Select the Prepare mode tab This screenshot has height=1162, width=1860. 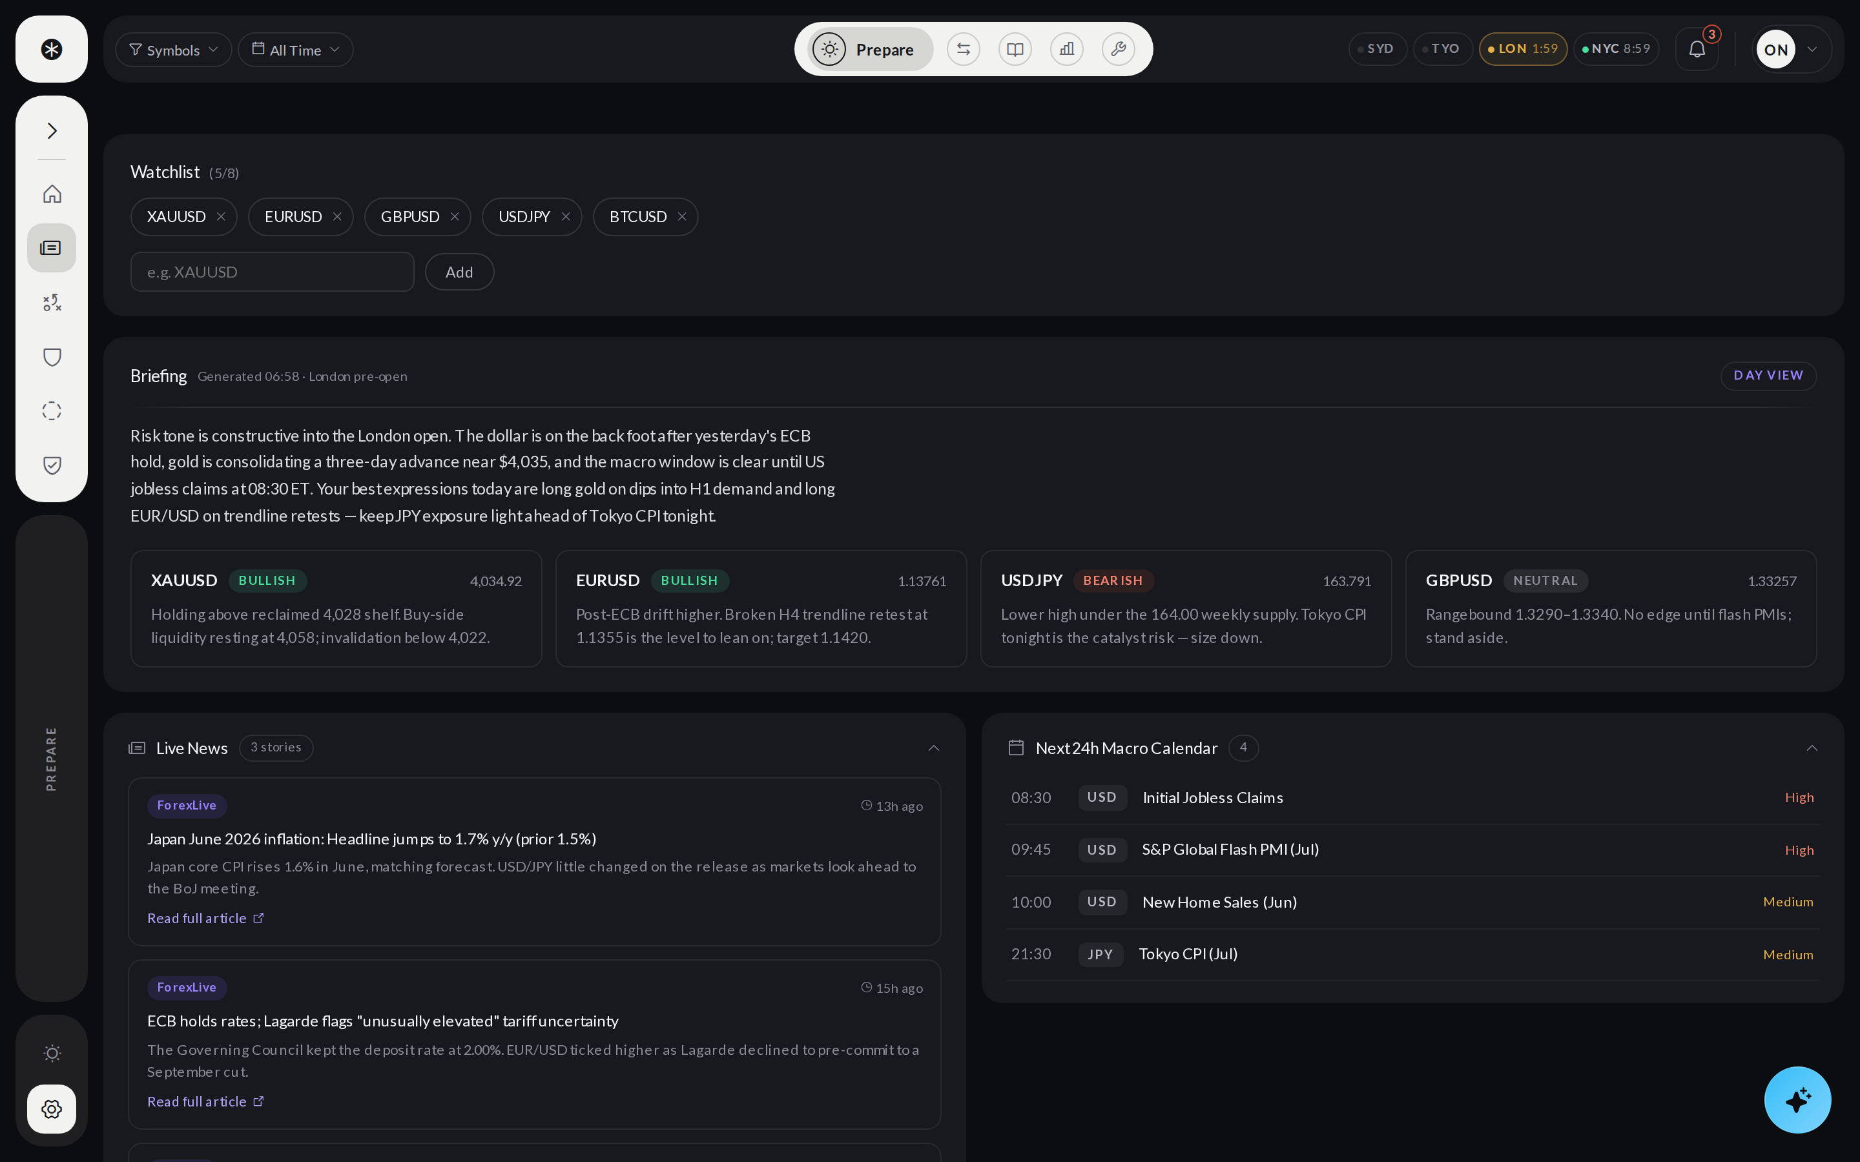[x=869, y=49]
